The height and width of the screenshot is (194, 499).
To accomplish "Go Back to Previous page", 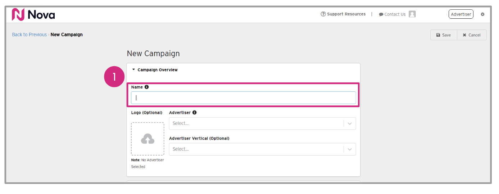I will 29,35.
